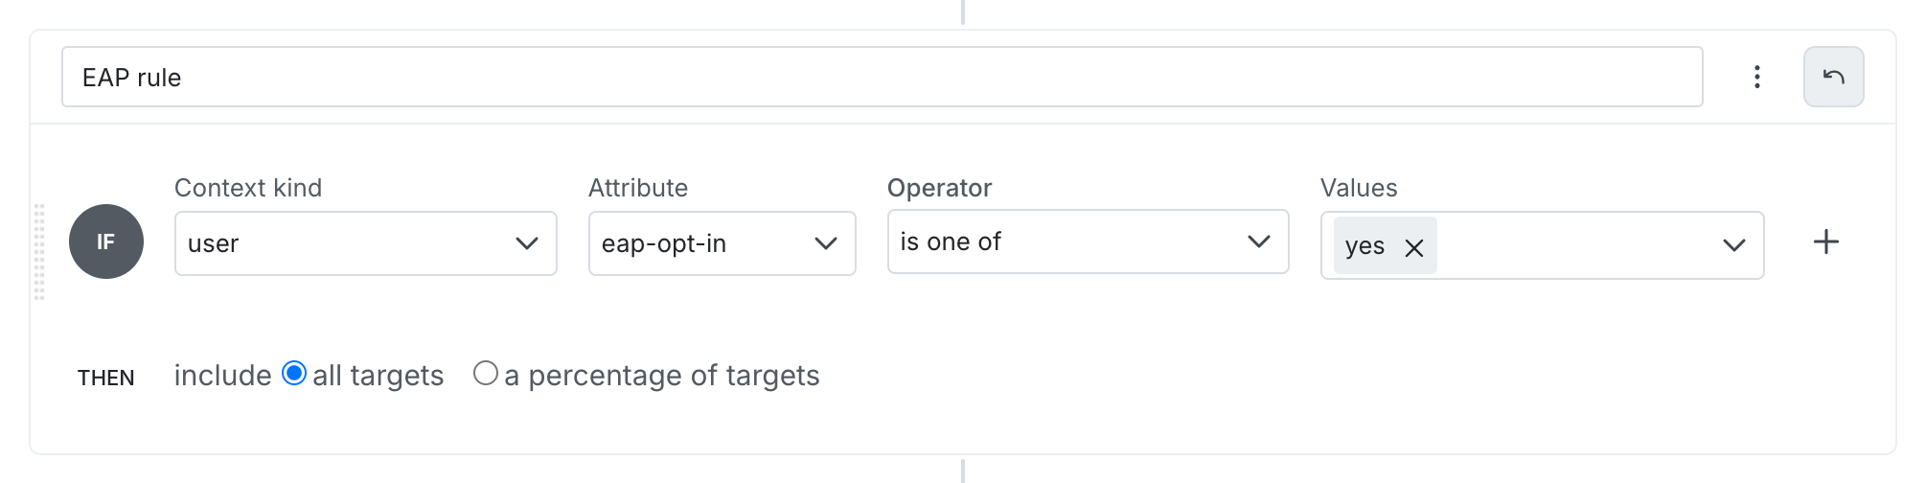The height and width of the screenshot is (483, 1926).
Task: Click the plus icon to add a clause
Action: [1826, 242]
